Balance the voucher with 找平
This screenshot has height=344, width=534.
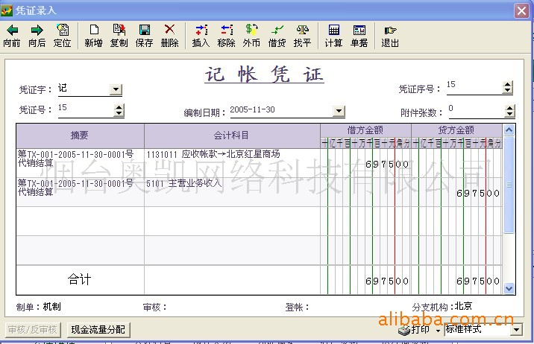[302, 36]
